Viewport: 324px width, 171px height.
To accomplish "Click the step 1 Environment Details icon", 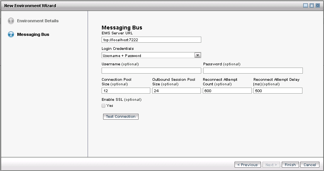I will [x=11, y=21].
